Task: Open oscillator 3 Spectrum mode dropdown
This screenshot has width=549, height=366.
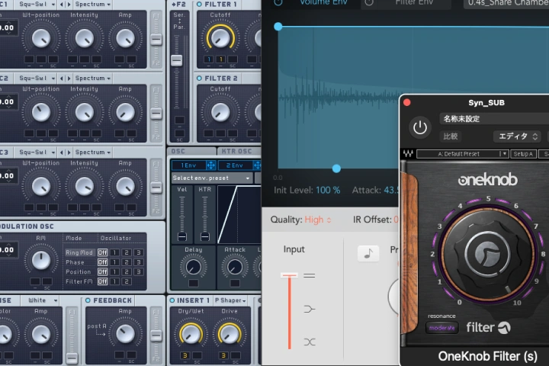Action: [93, 152]
